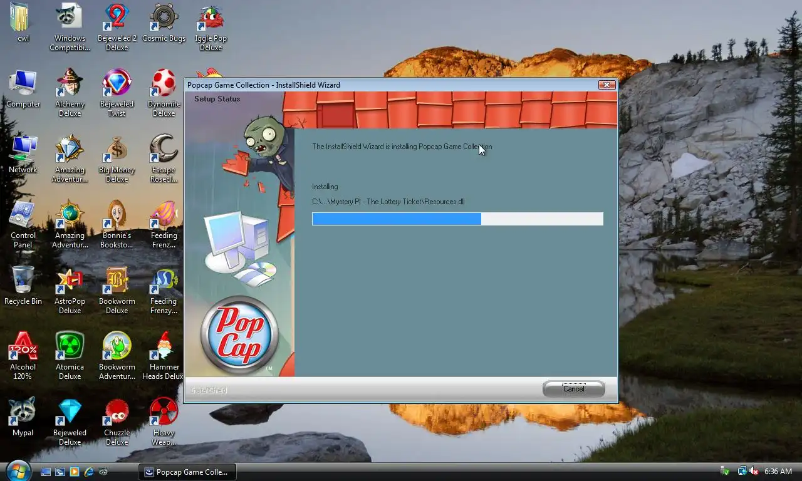Click Show Desktop in Quick Launch

[x=46, y=472]
